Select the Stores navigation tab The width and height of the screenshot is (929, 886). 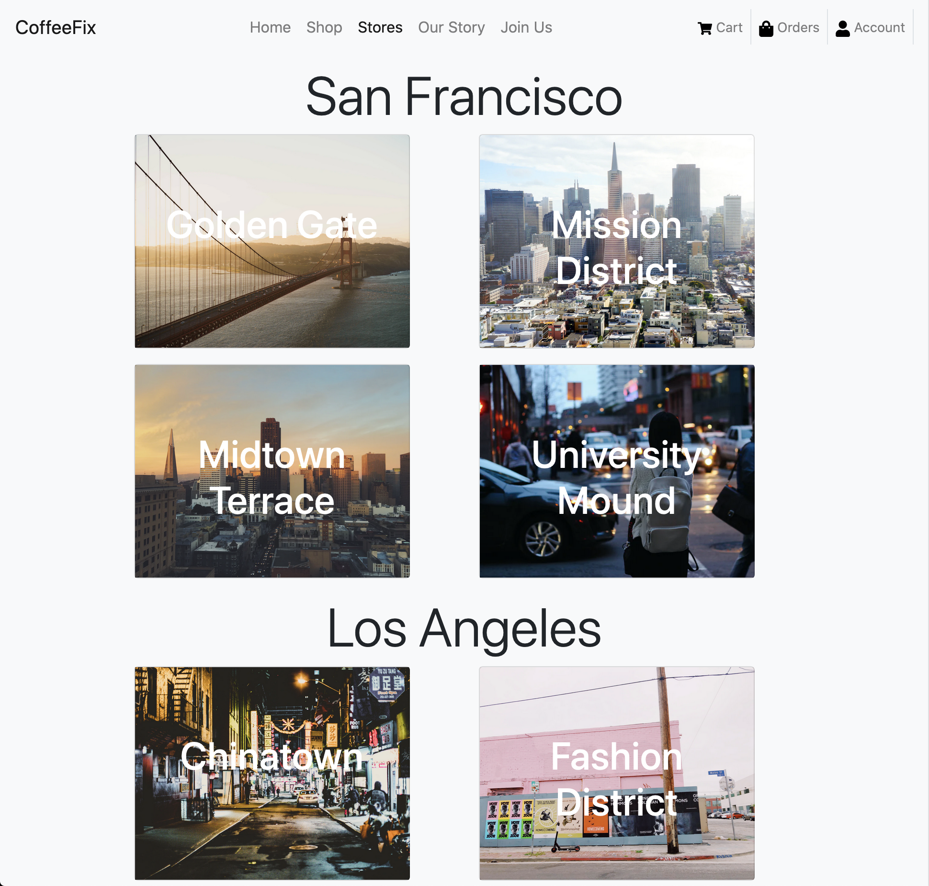pos(380,27)
